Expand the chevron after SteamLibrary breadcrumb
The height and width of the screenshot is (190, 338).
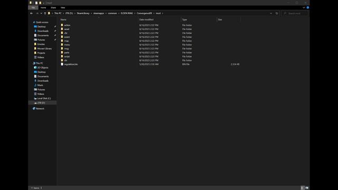91,13
